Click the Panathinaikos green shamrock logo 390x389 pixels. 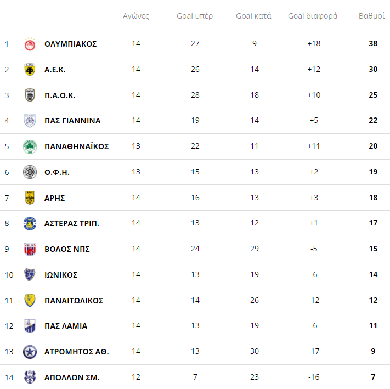[x=30, y=146]
